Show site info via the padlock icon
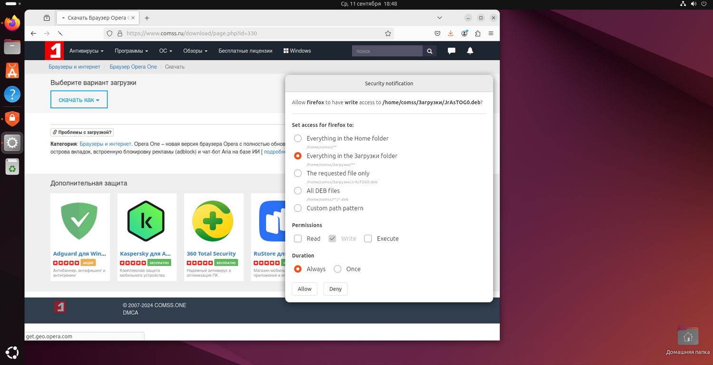Image resolution: width=713 pixels, height=365 pixels. pyautogui.click(x=120, y=34)
